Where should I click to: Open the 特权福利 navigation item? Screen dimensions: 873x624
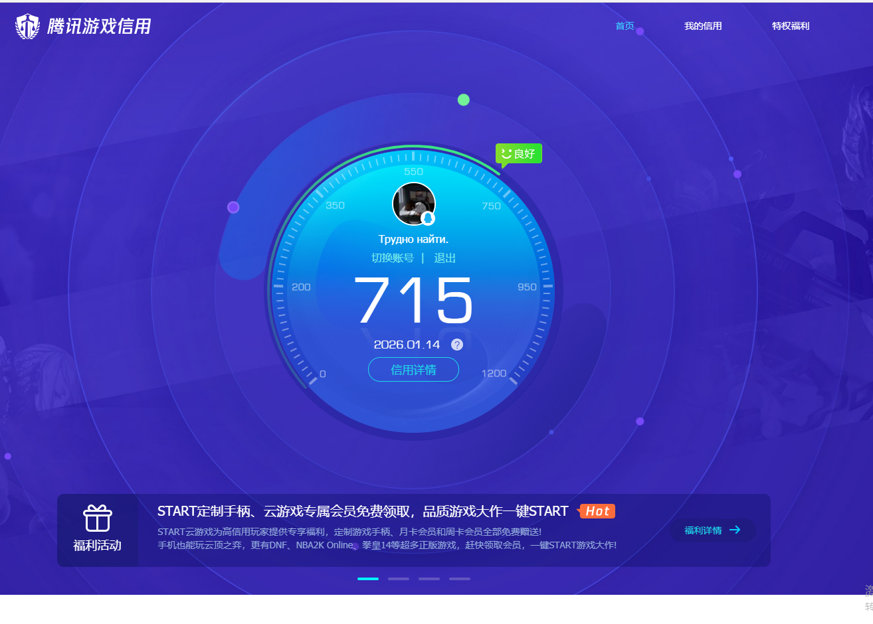[x=791, y=26]
